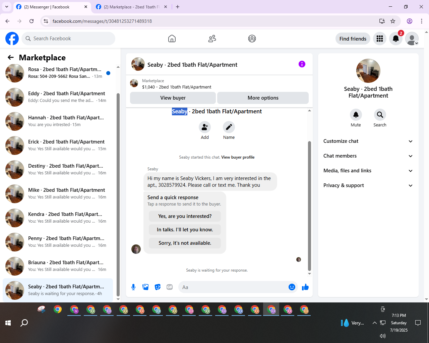
Task: Open the volume control in system tray
Action: (x=383, y=336)
